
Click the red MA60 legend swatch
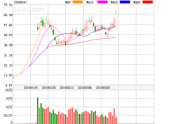click(147, 2)
